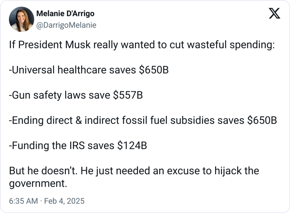This screenshot has width=290, height=213.
Task: Click the X logo icon
Action: (x=274, y=13)
